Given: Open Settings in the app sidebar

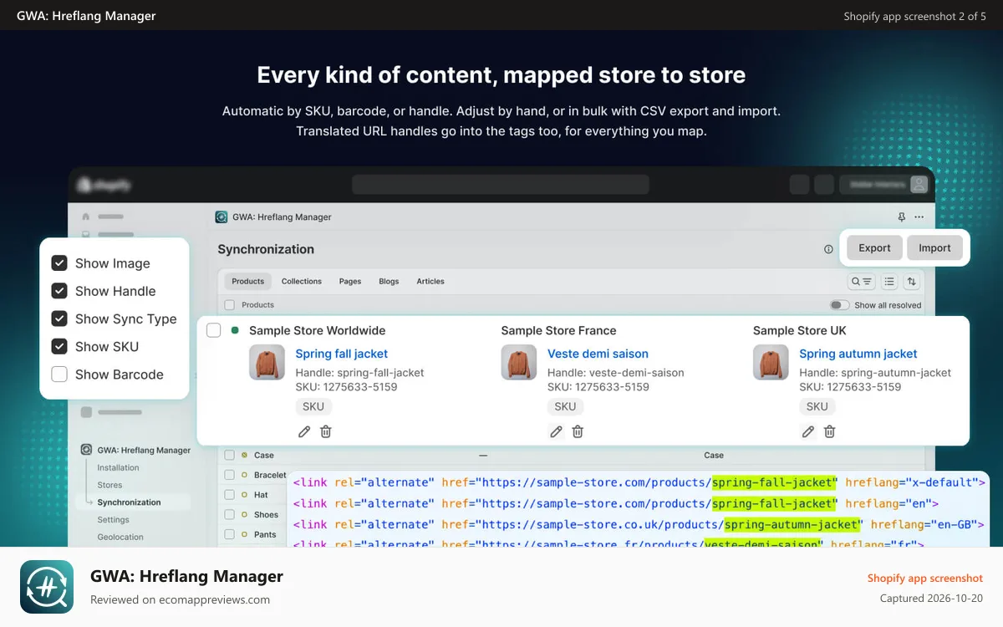Looking at the screenshot, I should (x=113, y=520).
